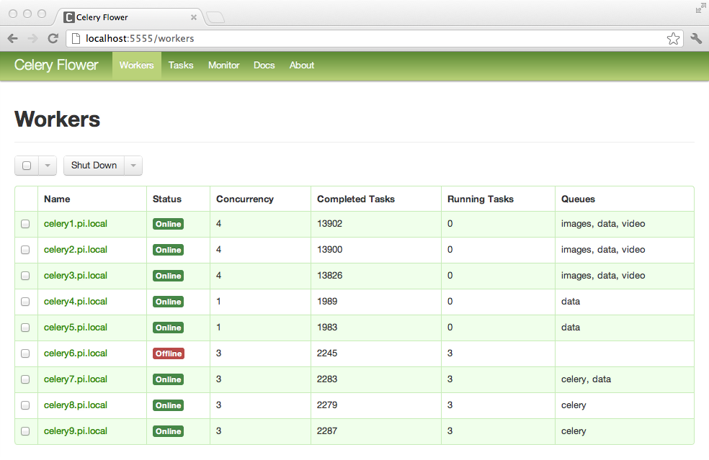Click the Offline status badge for celery6.pi.local
Image resolution: width=709 pixels, height=460 pixels.
click(x=167, y=353)
